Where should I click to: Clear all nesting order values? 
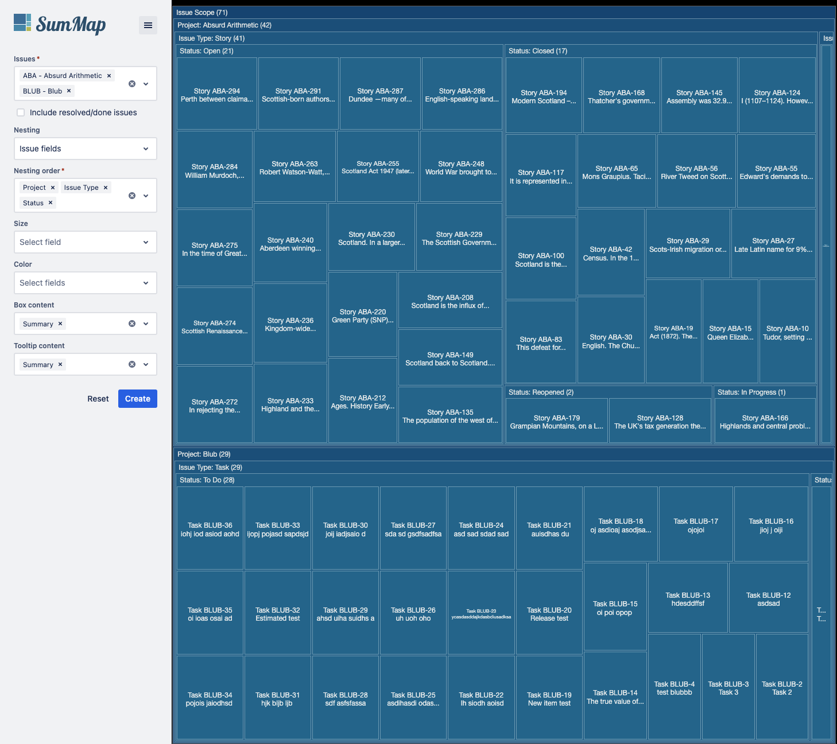(132, 196)
